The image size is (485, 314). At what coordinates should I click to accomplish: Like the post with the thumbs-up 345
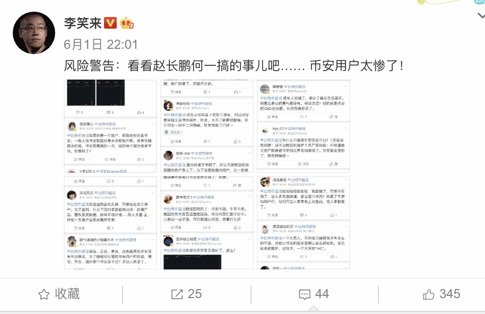click(x=441, y=294)
